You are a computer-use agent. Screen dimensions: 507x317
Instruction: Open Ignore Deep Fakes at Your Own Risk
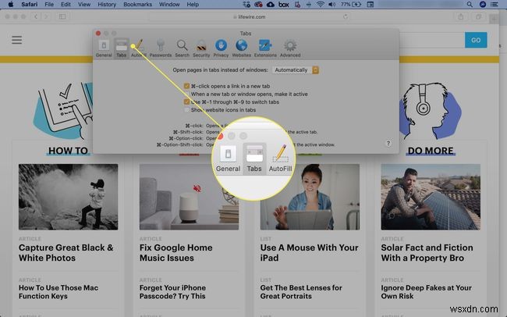click(426, 292)
